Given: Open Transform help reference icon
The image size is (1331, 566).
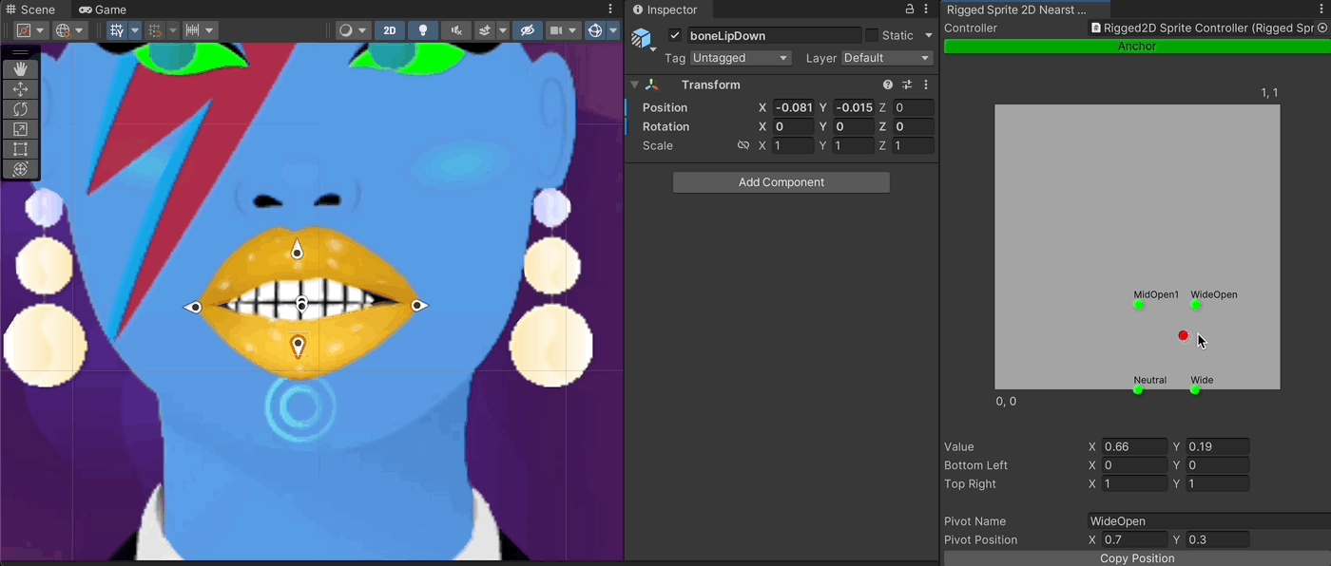Looking at the screenshot, I should 888,85.
